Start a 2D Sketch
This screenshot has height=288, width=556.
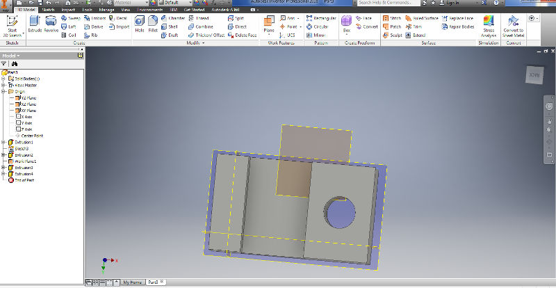point(13,26)
